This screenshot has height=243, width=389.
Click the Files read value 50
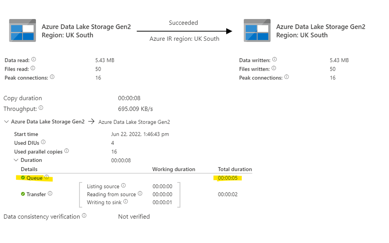click(x=98, y=69)
